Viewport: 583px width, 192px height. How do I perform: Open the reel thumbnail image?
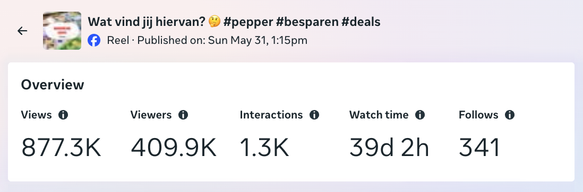(x=62, y=31)
